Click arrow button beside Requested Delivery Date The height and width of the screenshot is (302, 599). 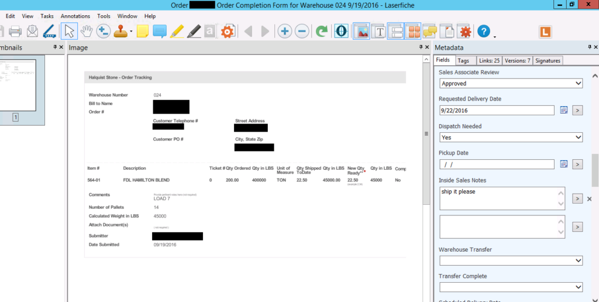click(577, 111)
